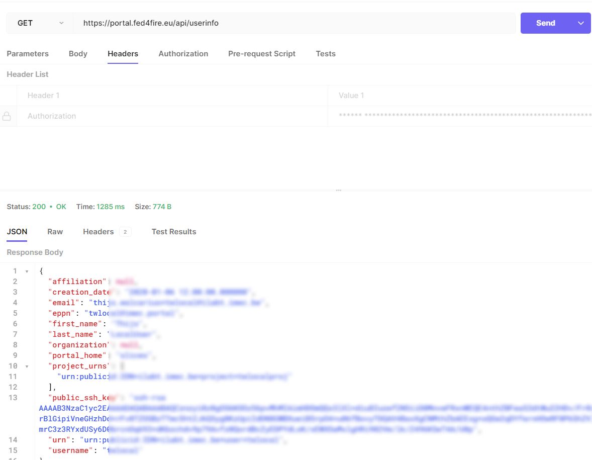Click the masked Authorization header value
592x460 pixels.
tap(460, 116)
